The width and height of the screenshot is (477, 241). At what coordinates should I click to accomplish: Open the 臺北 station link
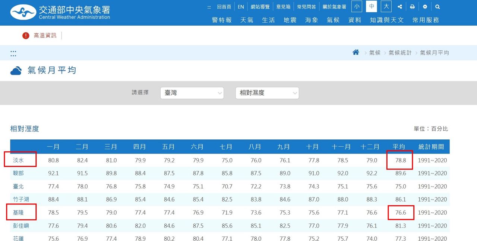pos(18,186)
